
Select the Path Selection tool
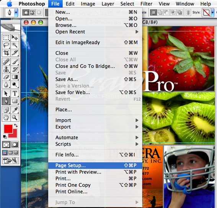pyautogui.click(x=6, y=93)
